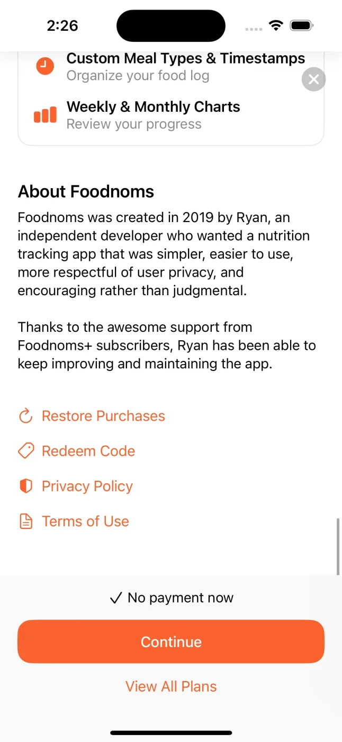Tap the bar chart icon for Weekly & Monthly Charts
Viewport: 342px width, 742px height.
[45, 114]
